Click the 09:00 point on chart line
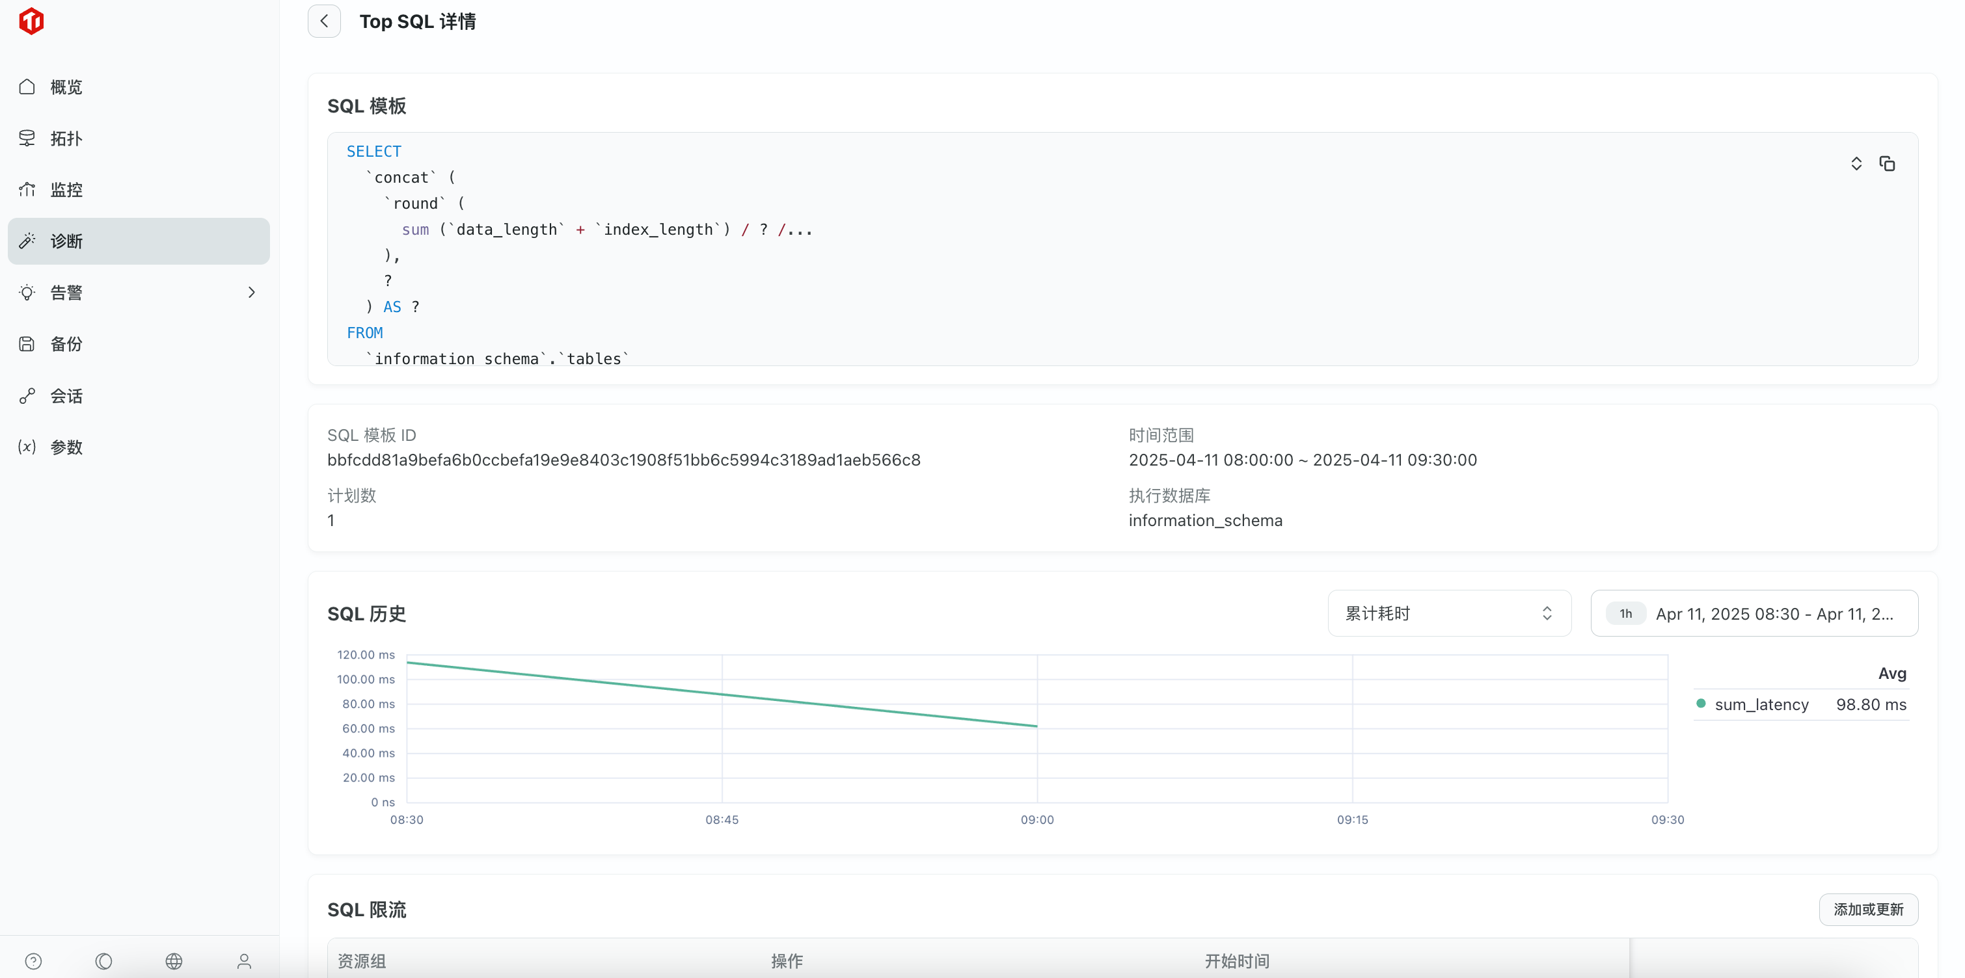Screen dimensions: 1965x978 click(x=1037, y=726)
